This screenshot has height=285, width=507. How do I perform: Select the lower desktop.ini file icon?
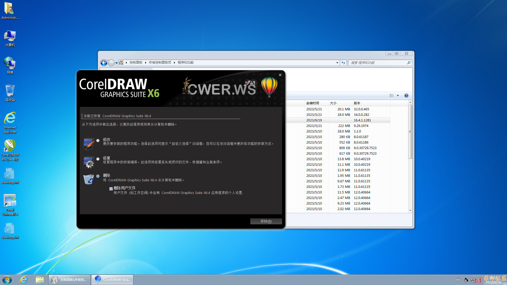coord(10,231)
